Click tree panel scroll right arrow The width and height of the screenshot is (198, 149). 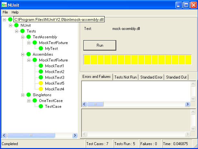(x=75, y=135)
